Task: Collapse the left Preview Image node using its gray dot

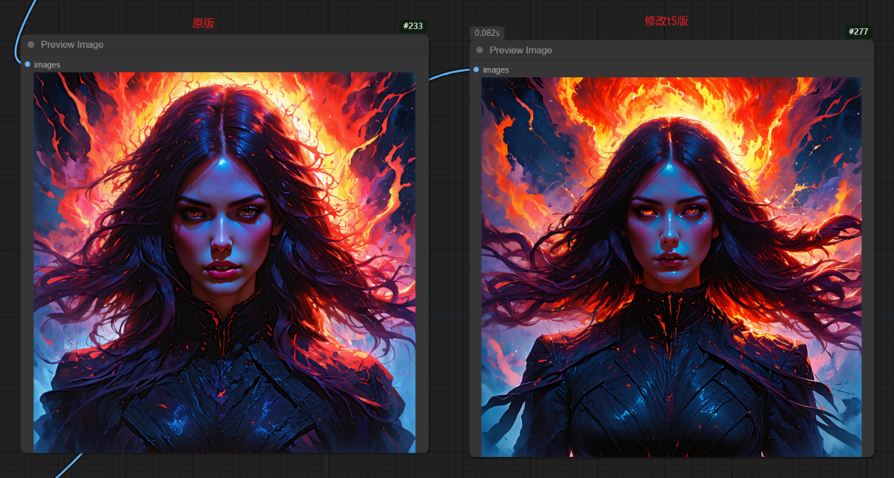Action: click(x=31, y=44)
